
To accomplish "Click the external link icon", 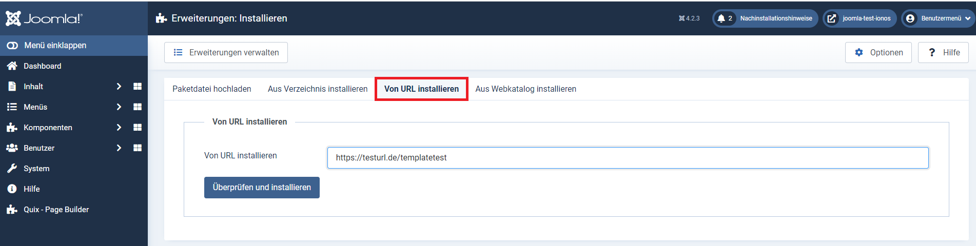I will [832, 18].
